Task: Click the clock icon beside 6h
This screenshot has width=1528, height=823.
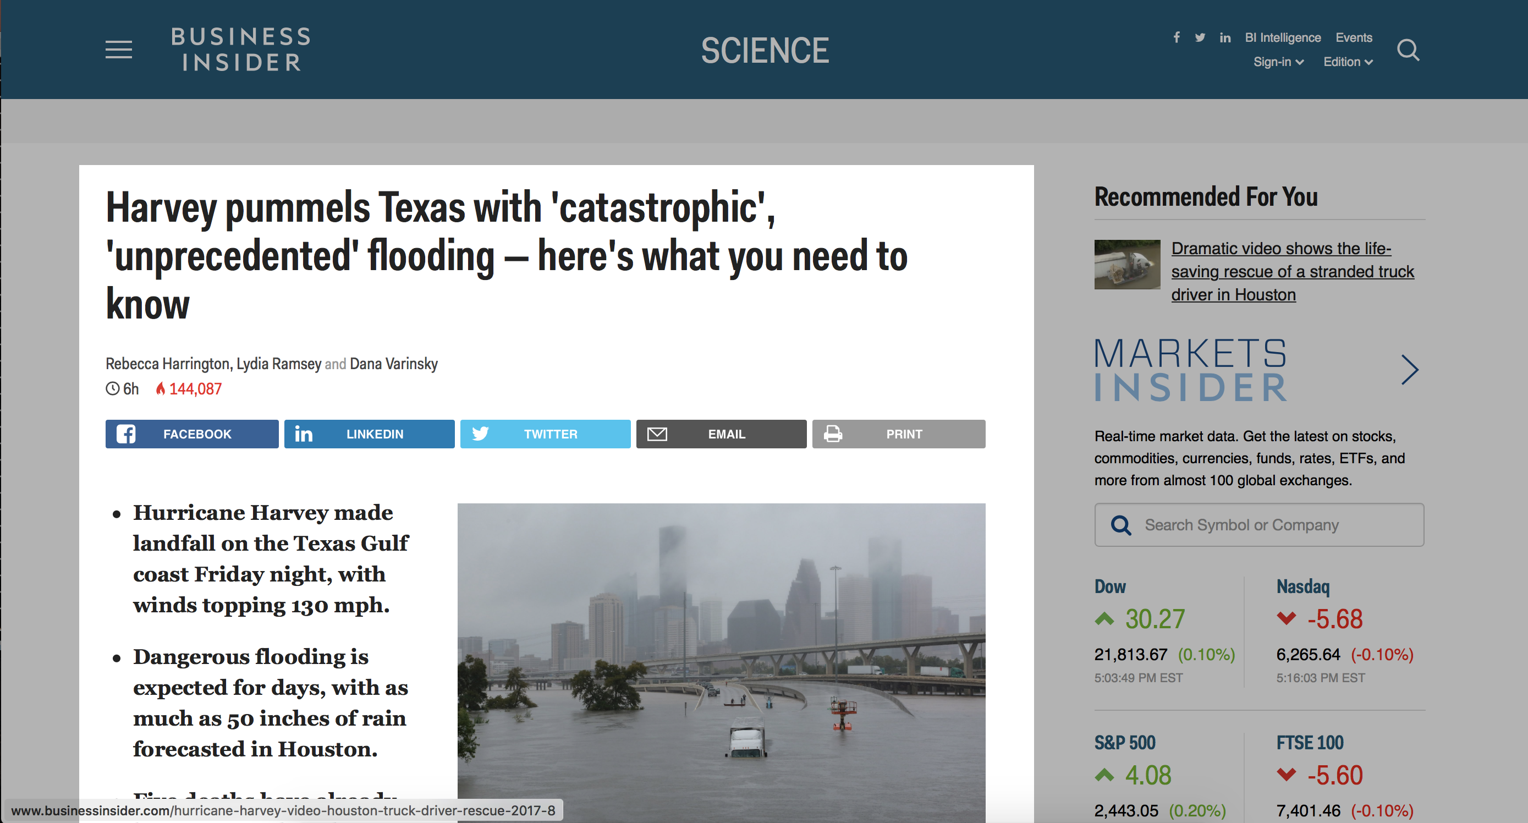Action: (x=112, y=388)
